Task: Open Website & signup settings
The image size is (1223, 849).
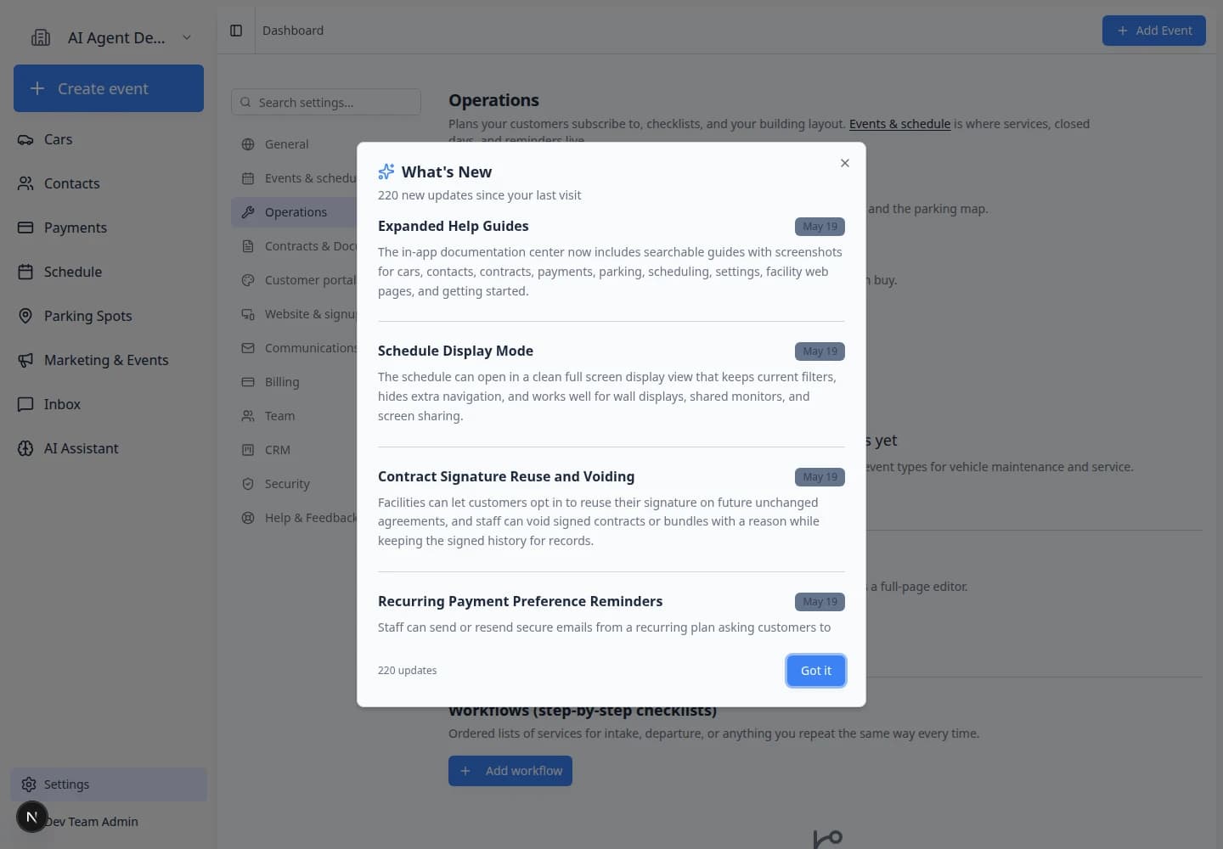Action: tap(294, 314)
